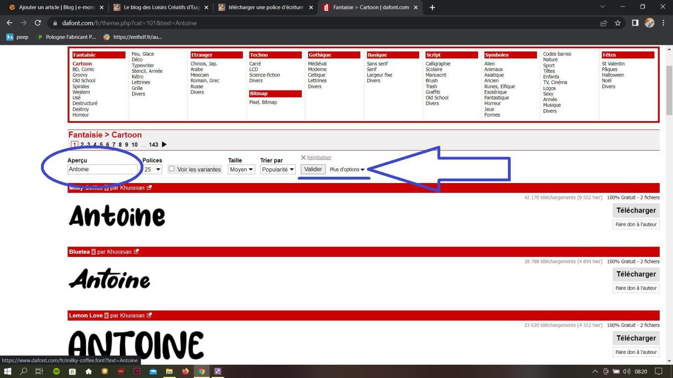Open 'Pologne Fabricant P...' bookmark
Image resolution: width=673 pixels, height=378 pixels.
[x=66, y=37]
